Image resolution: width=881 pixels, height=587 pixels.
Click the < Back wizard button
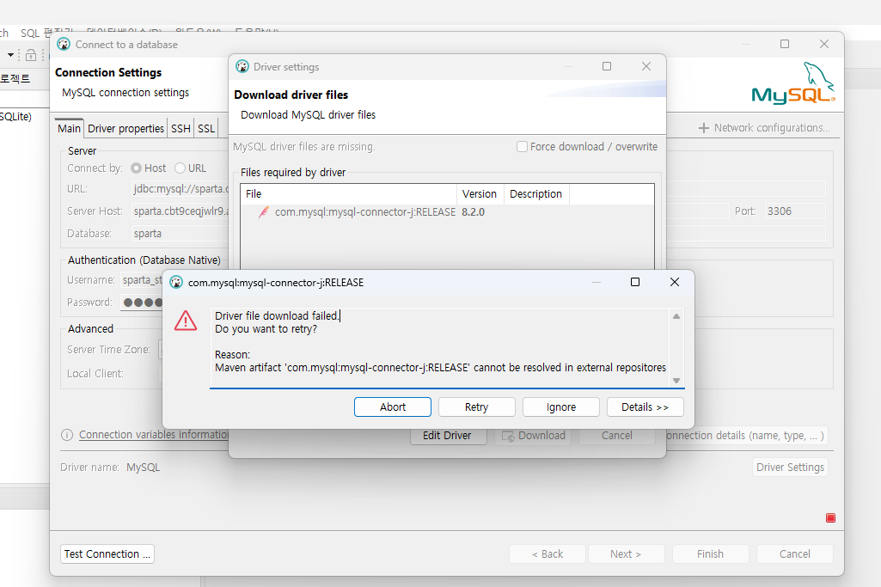click(548, 553)
